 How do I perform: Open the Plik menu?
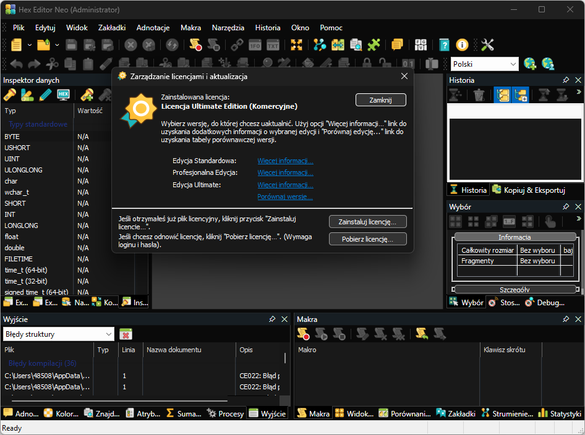coord(19,28)
